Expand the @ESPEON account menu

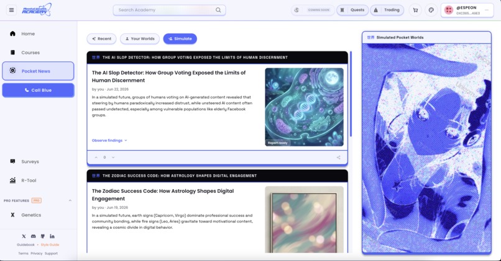coord(487,10)
